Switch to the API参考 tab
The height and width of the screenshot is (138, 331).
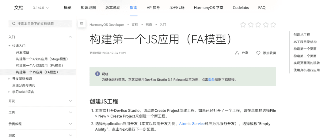[x=153, y=8]
